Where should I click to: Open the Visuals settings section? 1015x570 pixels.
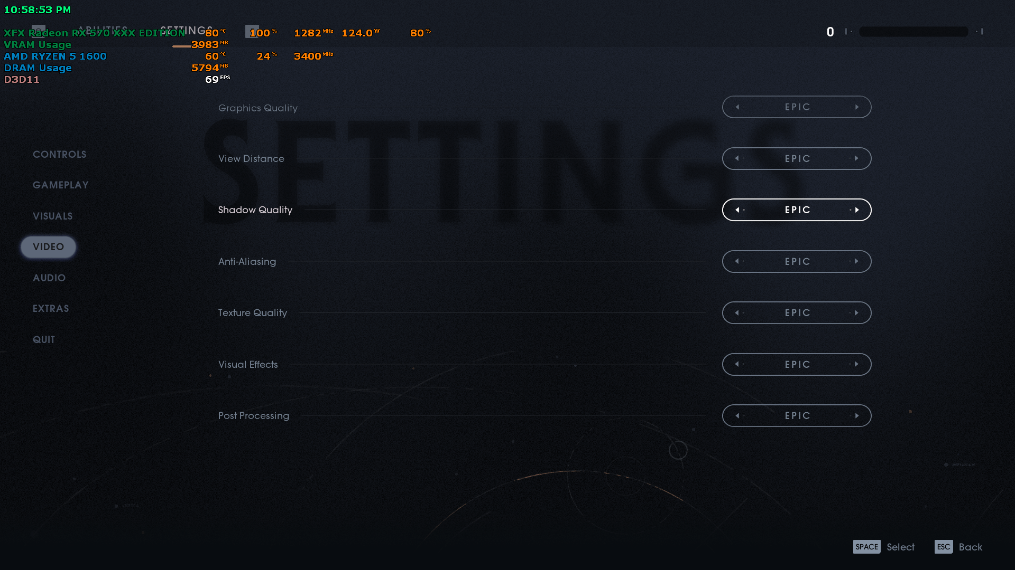52,216
